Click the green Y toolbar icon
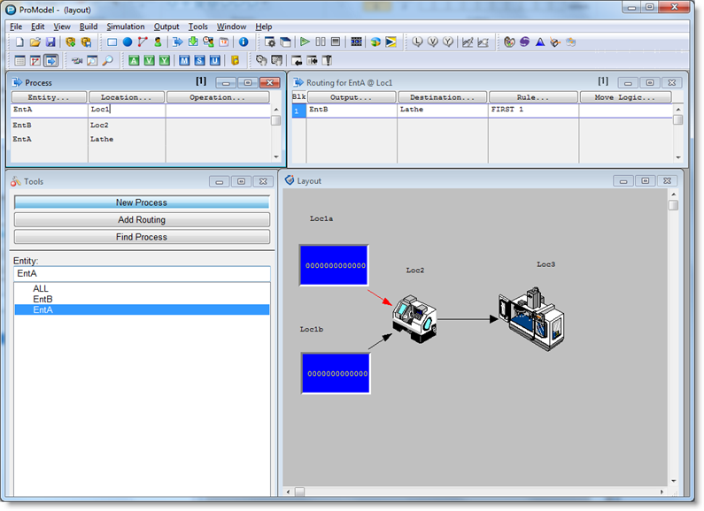 [165, 60]
